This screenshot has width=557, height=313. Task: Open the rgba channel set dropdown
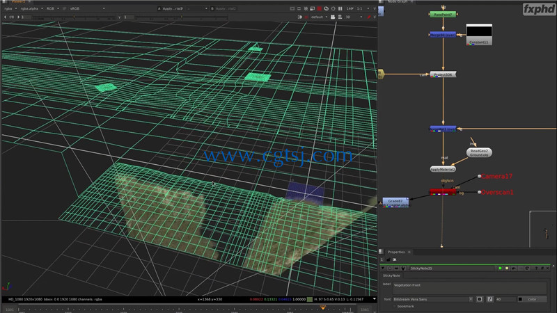coord(10,8)
